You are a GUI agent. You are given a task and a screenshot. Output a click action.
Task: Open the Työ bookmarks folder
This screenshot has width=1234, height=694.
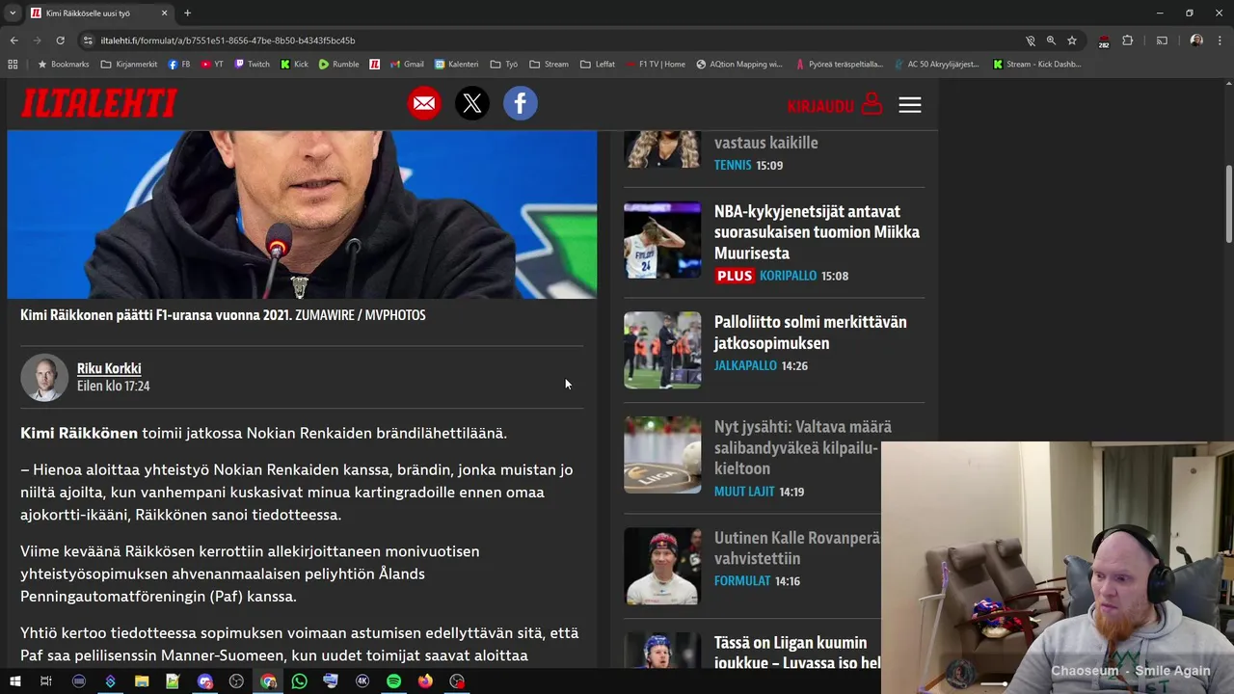point(504,65)
